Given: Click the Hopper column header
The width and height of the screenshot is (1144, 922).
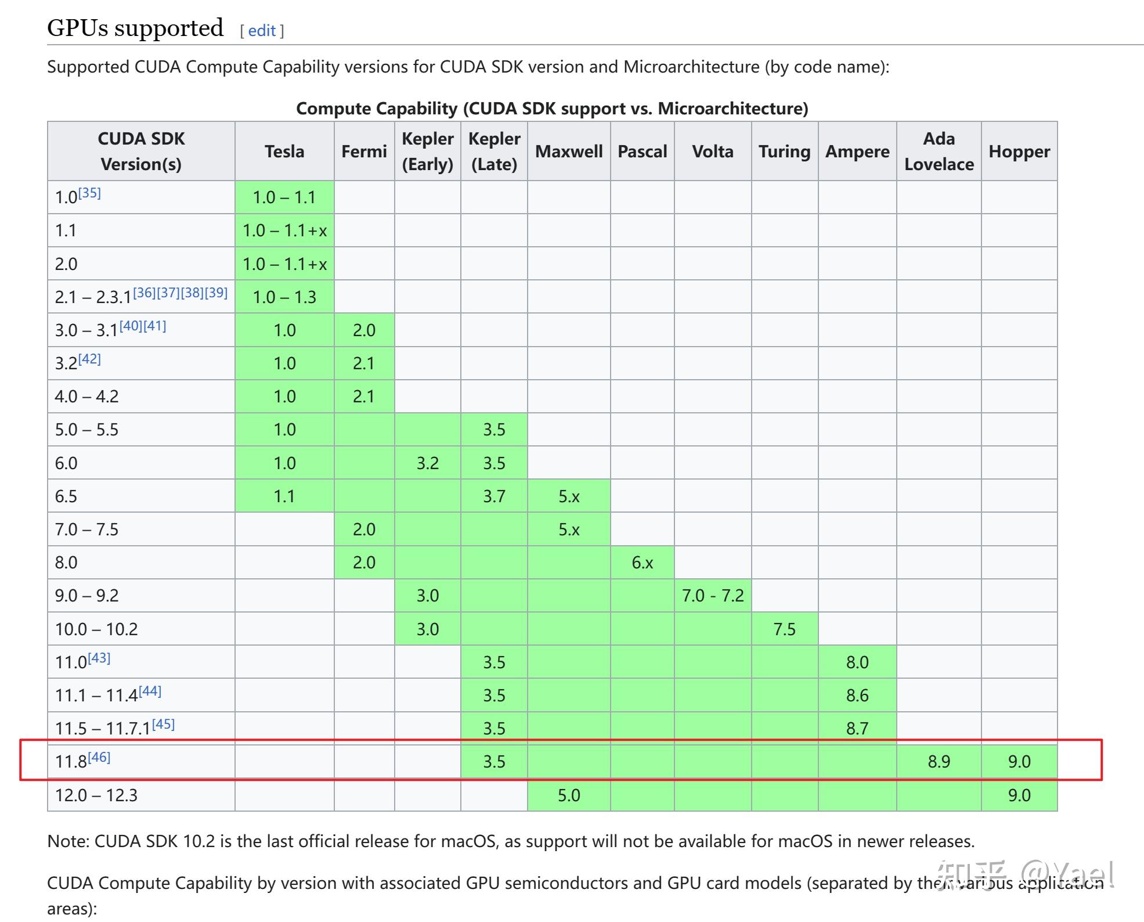Looking at the screenshot, I should point(1019,152).
